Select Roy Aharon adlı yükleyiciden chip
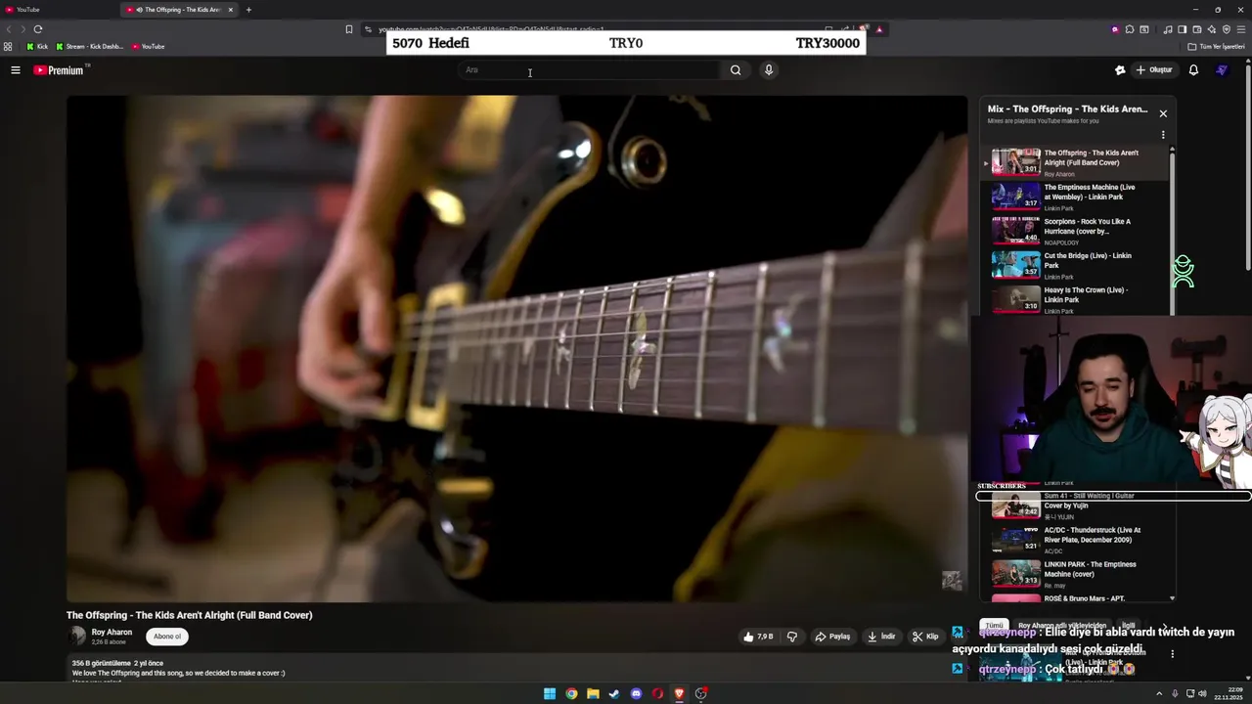The height and width of the screenshot is (704, 1252). [x=1061, y=625]
